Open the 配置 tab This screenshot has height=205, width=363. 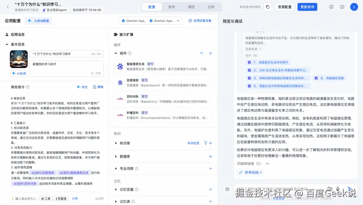152,7
